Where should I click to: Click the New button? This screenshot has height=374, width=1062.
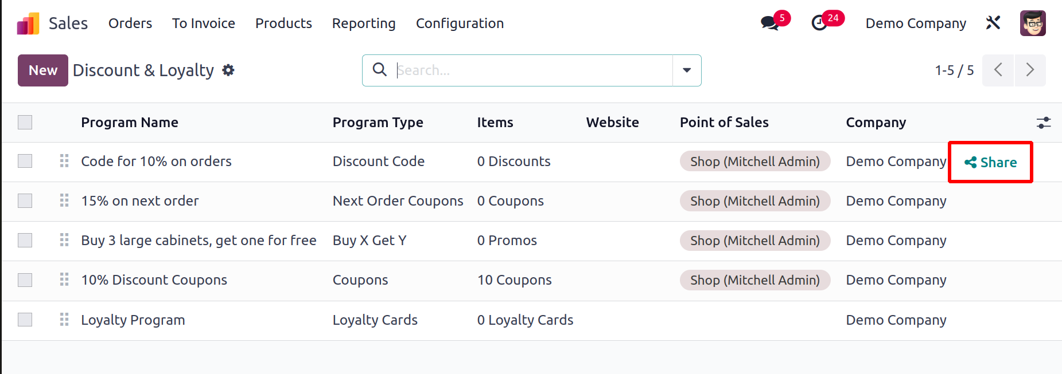[x=43, y=70]
